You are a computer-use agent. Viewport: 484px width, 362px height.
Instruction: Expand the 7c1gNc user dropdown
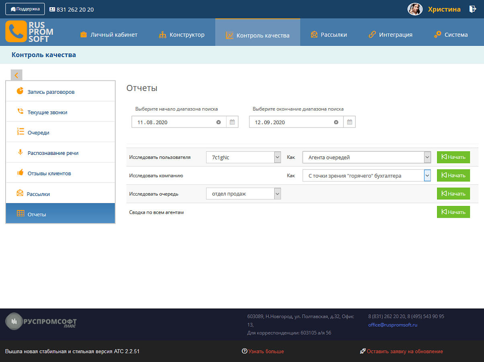click(x=278, y=157)
